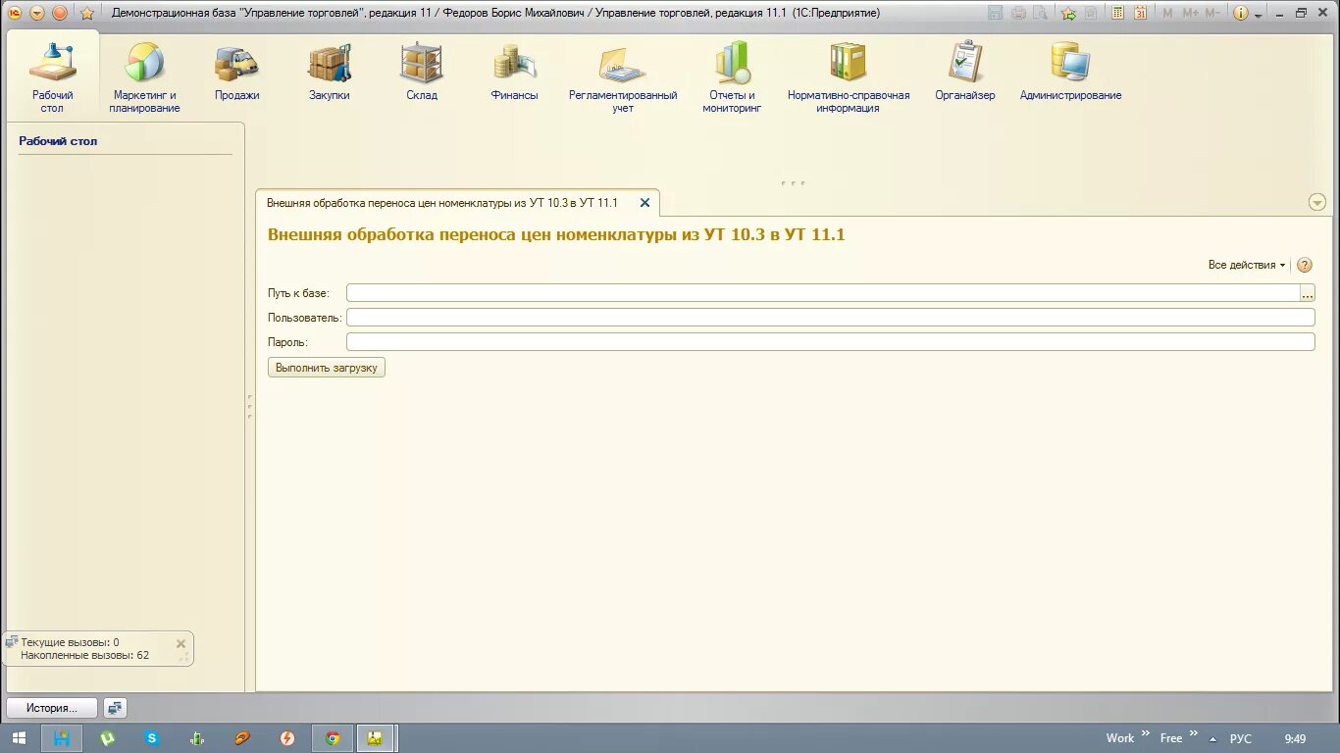This screenshot has height=753, width=1340.
Task: Expand dropdown arrow next to info icon
Action: click(1258, 14)
